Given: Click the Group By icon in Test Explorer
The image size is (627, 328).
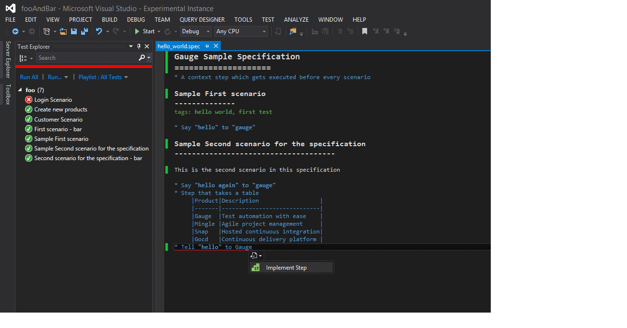Looking at the screenshot, I should click(x=23, y=58).
